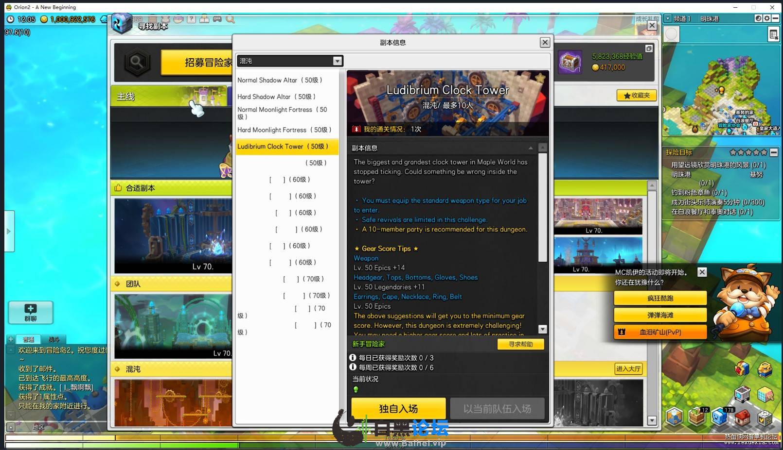The image size is (783, 450).
Task: Click the hexagonal magnifier search icon
Action: pos(137,62)
